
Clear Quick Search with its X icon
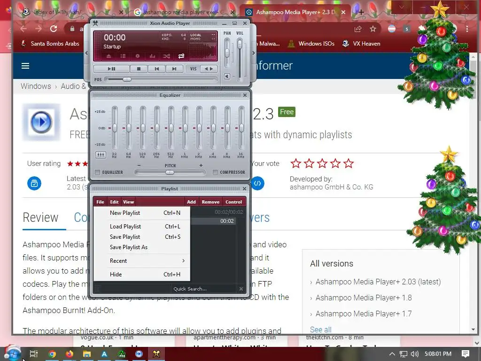(x=241, y=289)
